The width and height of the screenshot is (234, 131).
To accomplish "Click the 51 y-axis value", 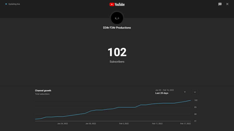I will point(195,121).
